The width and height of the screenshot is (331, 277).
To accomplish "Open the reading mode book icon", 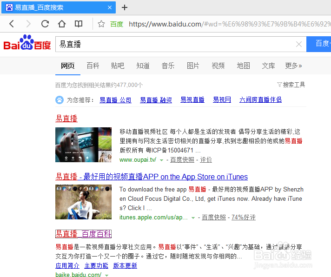I will point(79,24).
